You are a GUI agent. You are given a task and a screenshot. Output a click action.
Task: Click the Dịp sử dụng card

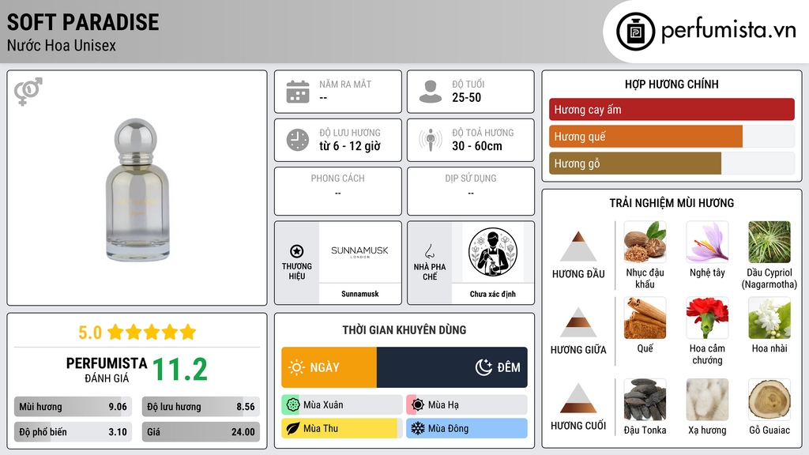click(471, 191)
